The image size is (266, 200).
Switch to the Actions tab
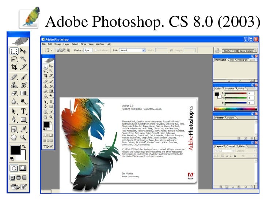pyautogui.click(x=231, y=118)
